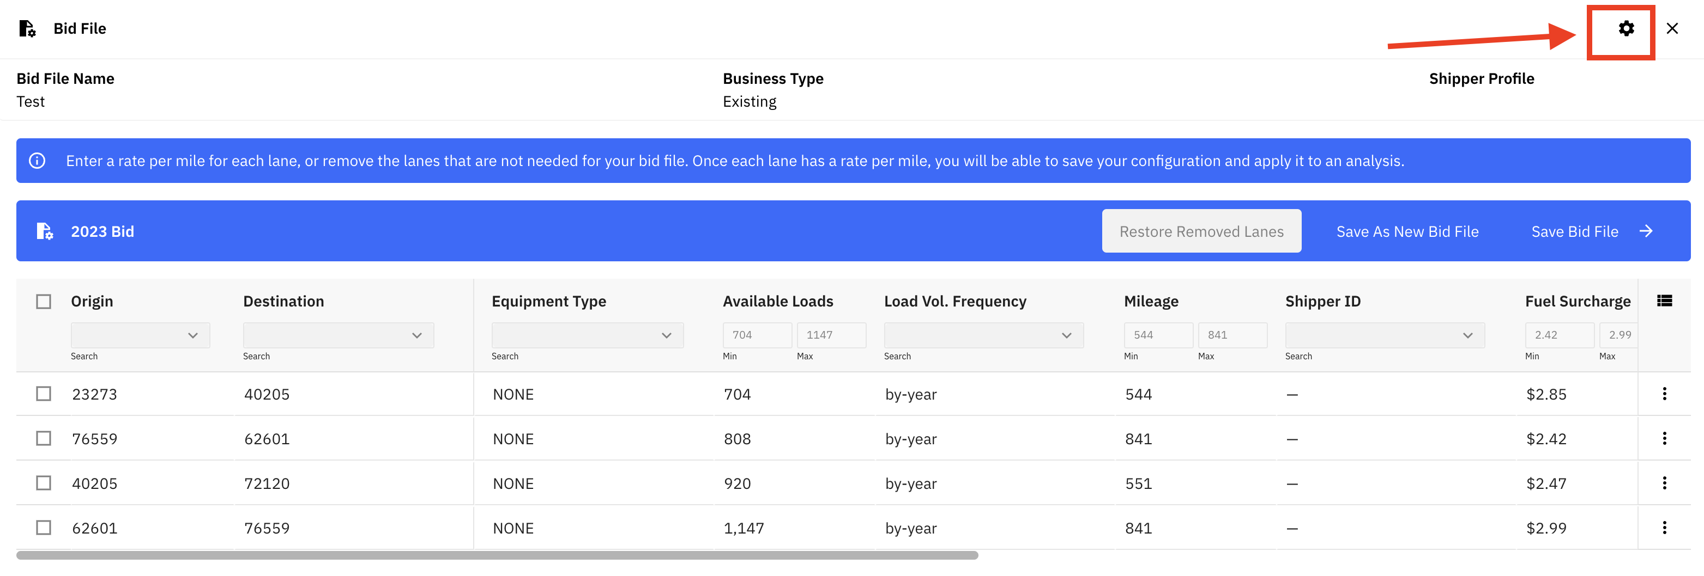Open row actions menu for lane 23273
This screenshot has width=1704, height=576.
[x=1664, y=394]
